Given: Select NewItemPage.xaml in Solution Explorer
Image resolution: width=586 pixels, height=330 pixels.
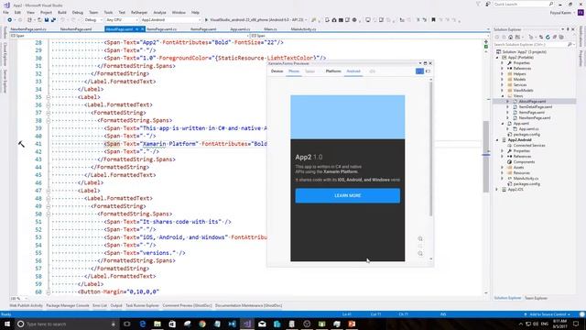Looking at the screenshot, I should (535, 118).
